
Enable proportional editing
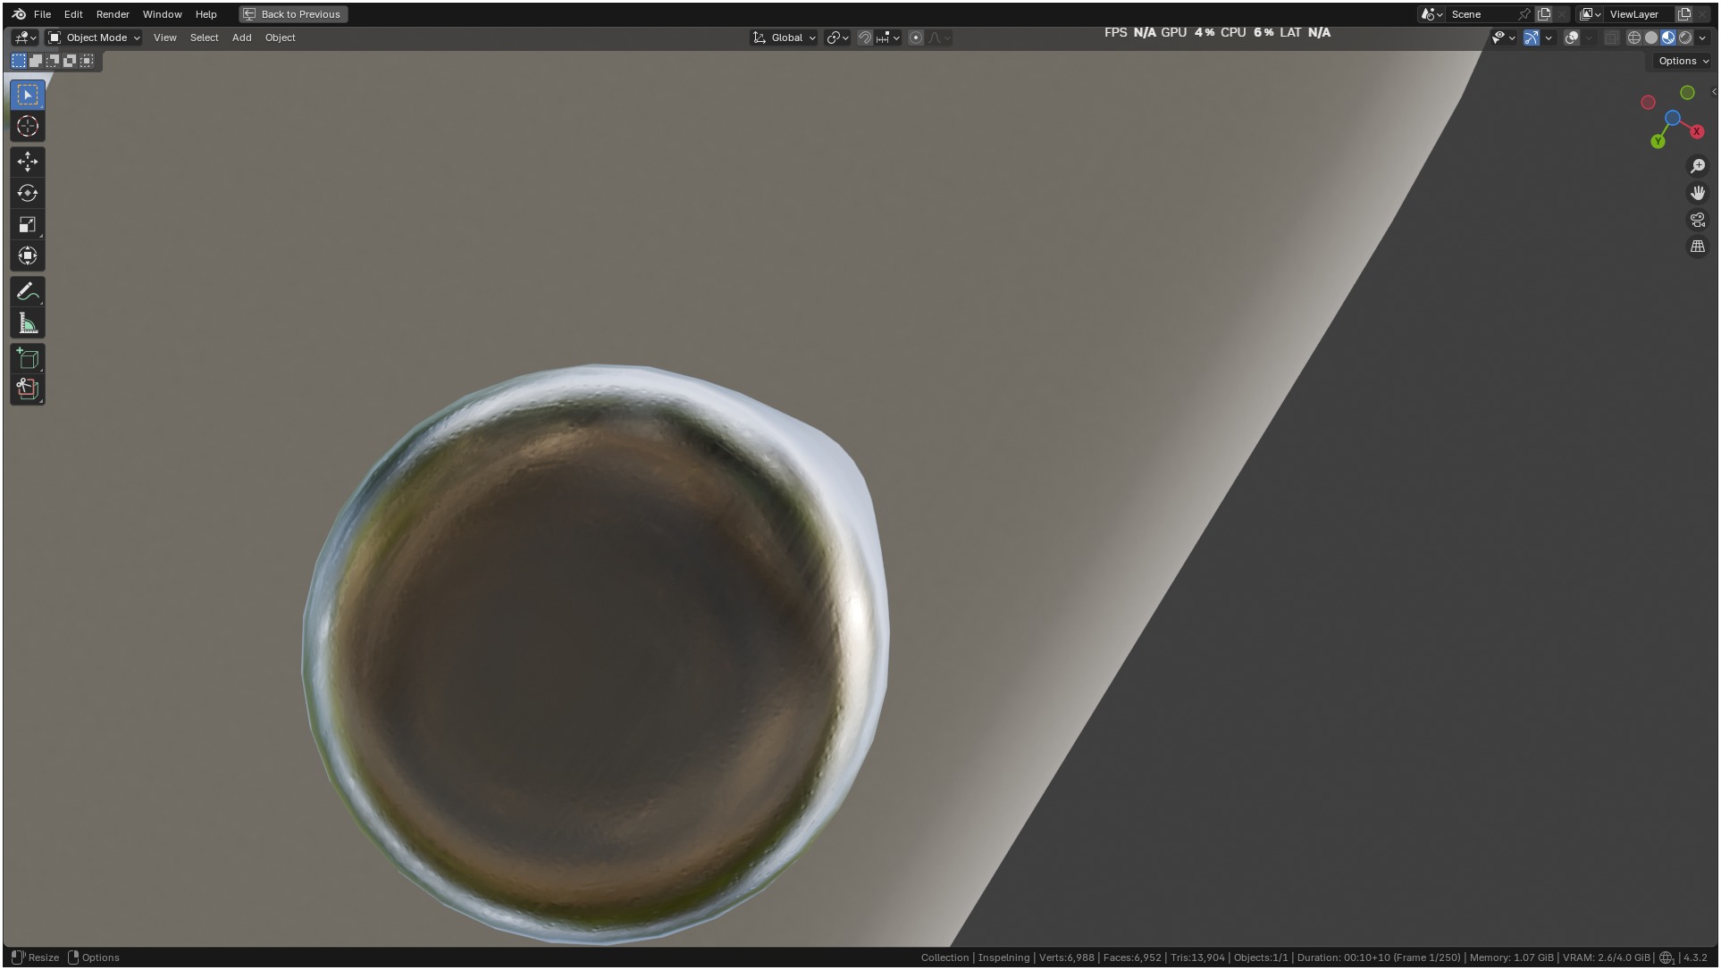pos(915,38)
